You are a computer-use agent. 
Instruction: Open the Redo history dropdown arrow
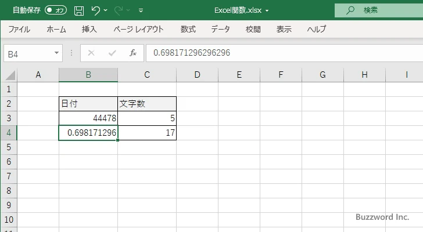tap(128, 10)
